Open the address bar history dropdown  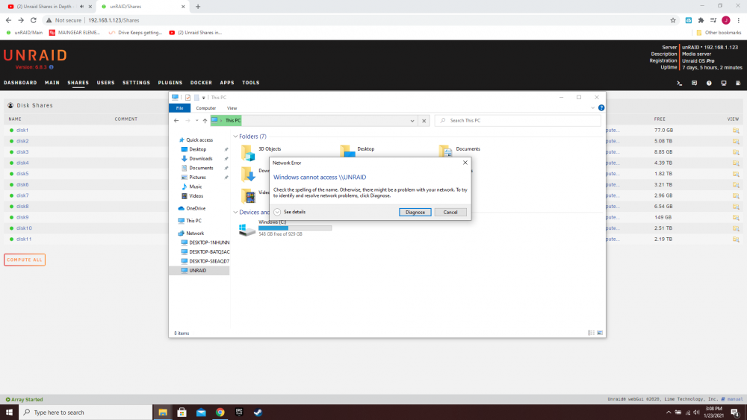pyautogui.click(x=412, y=121)
